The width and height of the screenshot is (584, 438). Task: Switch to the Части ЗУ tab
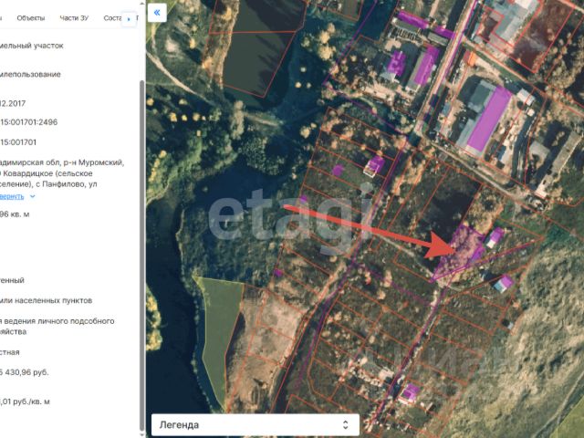[74, 18]
